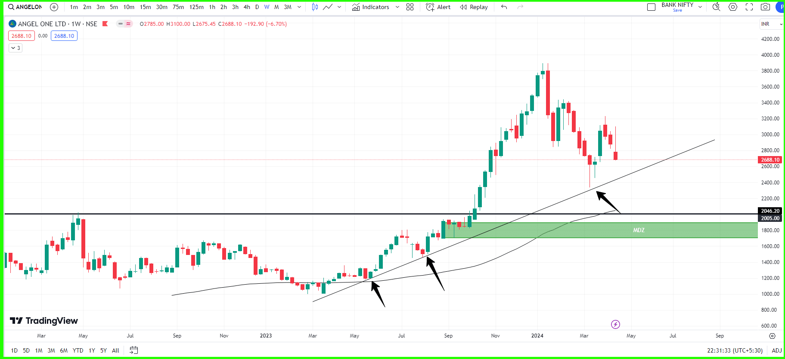
Task: Click the compare or add symbol plus icon
Action: tap(54, 7)
